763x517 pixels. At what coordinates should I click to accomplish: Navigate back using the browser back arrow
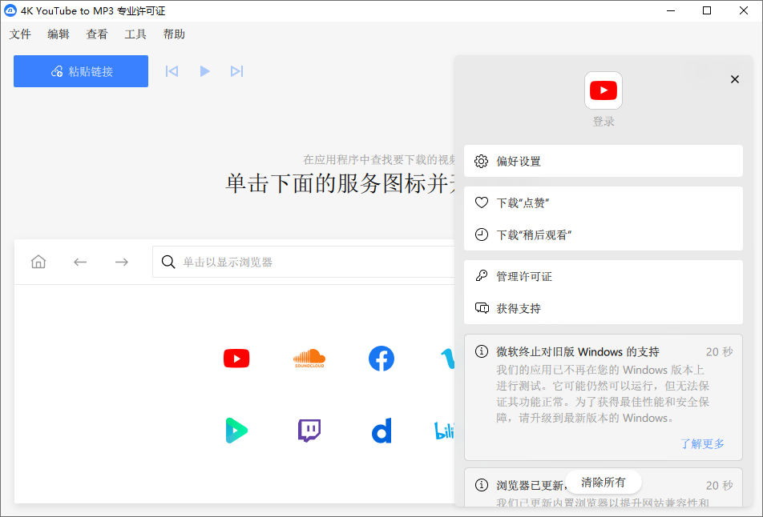click(80, 262)
